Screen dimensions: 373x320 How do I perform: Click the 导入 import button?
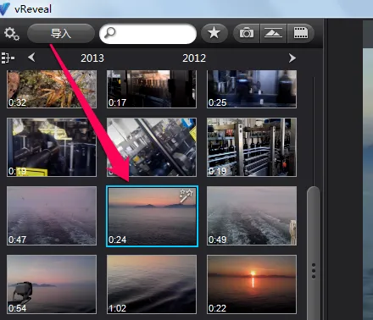click(61, 34)
